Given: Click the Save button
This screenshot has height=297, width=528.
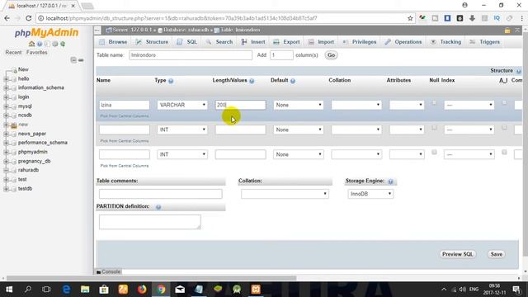Looking at the screenshot, I should (x=497, y=255).
